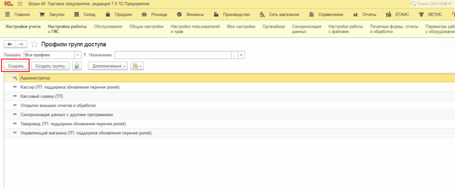This screenshot has height=189, width=455.
Task: Click the forward navigation arrow
Action: 21,44
